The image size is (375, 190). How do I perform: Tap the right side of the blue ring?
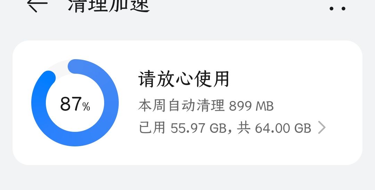point(111,102)
